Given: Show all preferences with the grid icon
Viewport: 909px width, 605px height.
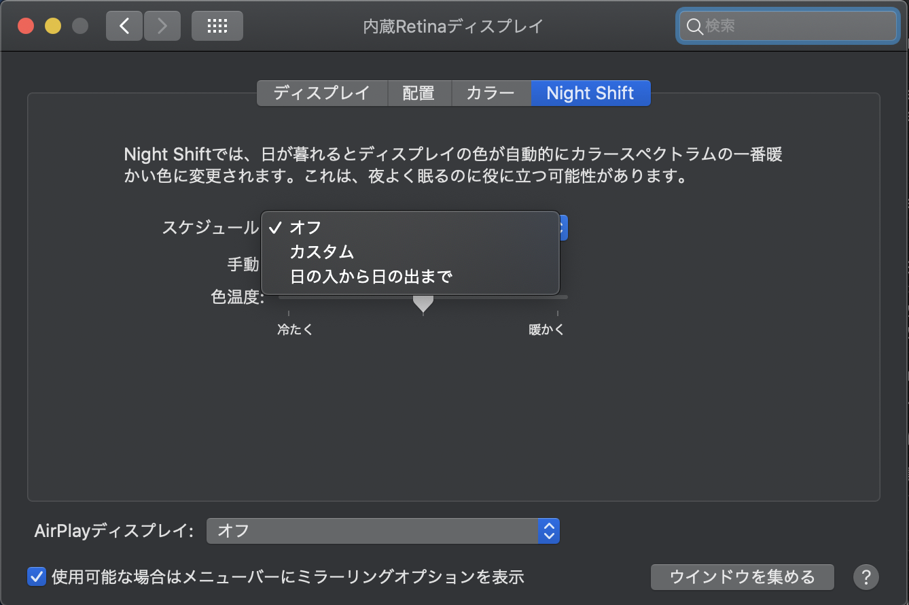Looking at the screenshot, I should 217,27.
